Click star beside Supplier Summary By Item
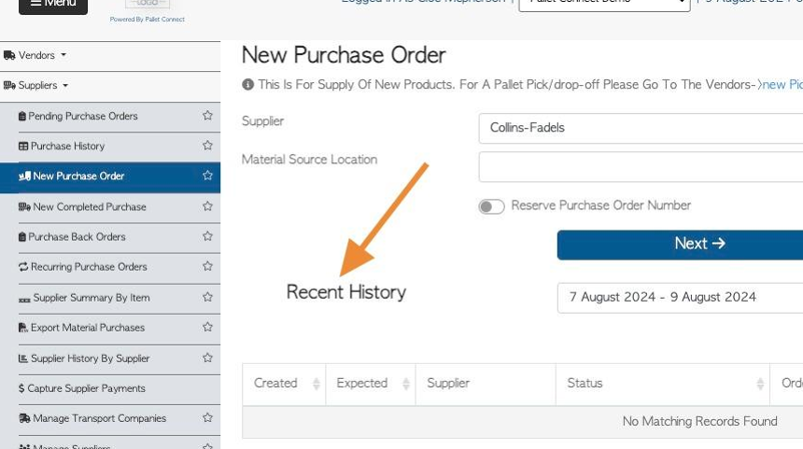This screenshot has height=449, width=803. 207,297
